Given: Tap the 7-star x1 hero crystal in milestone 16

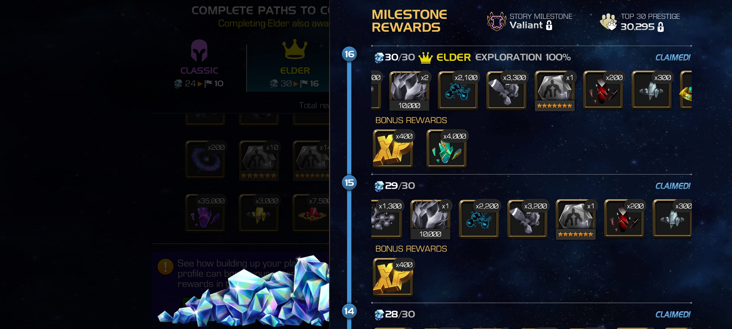Looking at the screenshot, I should point(555,91).
